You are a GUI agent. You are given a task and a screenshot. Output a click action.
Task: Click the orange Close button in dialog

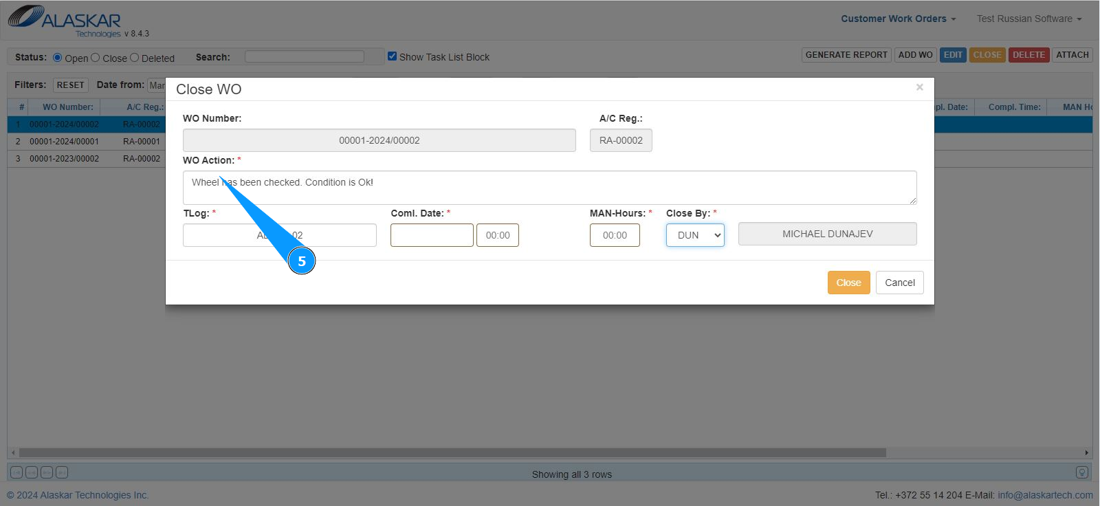(x=848, y=283)
